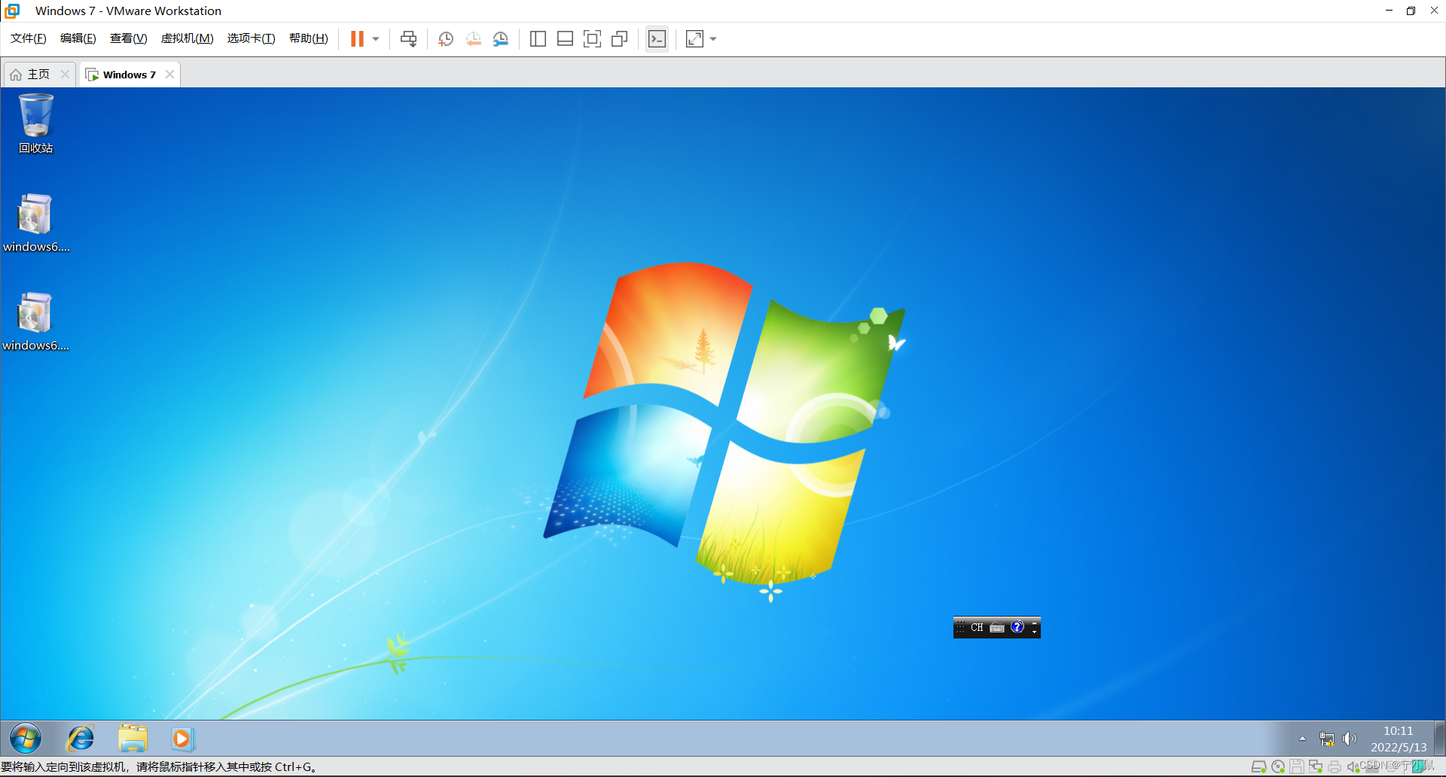This screenshot has height=777, width=1446.
Task: Toggle the thumbnail bar at bottom
Action: (565, 39)
